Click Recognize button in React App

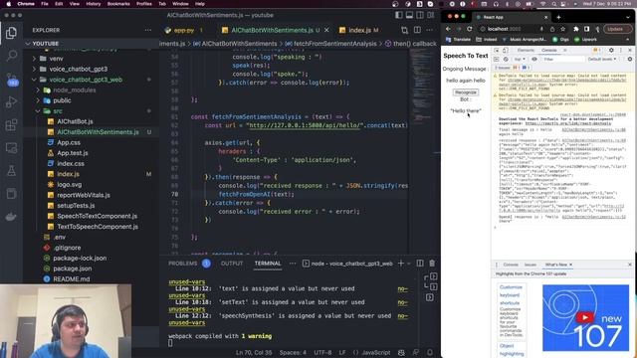[x=466, y=92]
